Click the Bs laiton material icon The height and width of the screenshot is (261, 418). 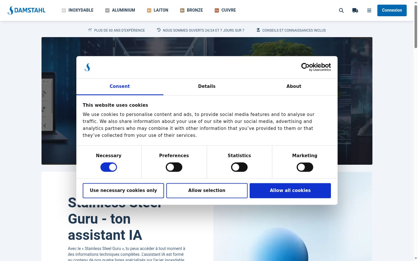click(149, 10)
